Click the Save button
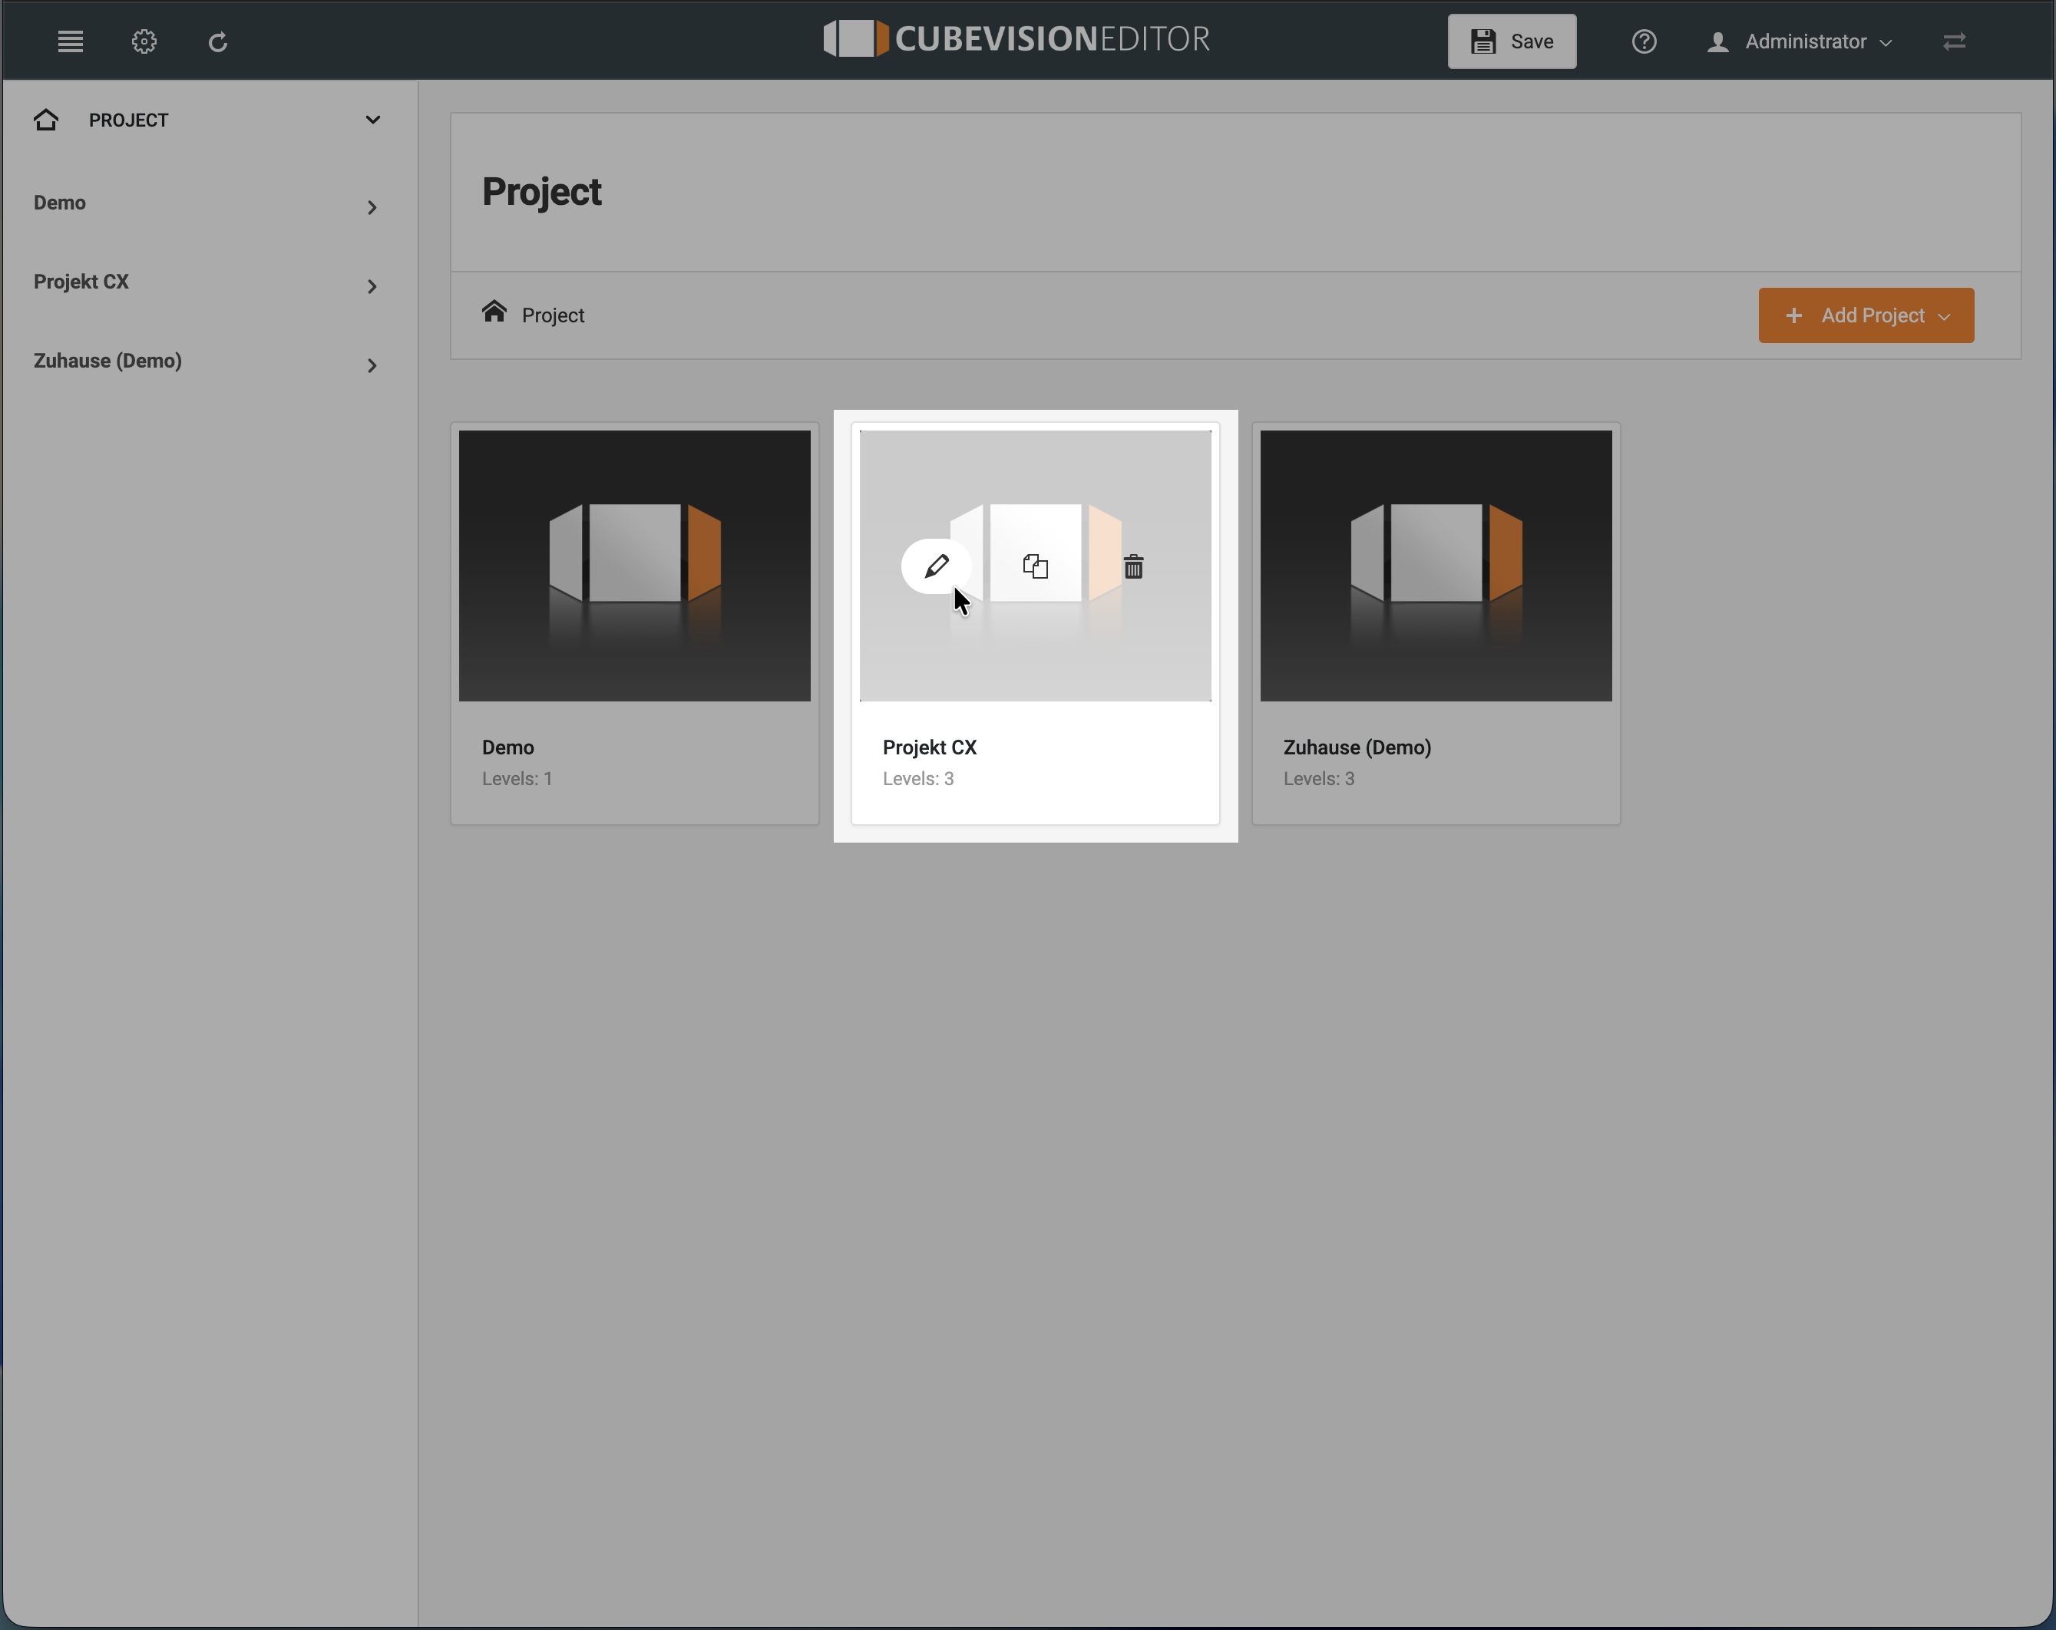The width and height of the screenshot is (2056, 1630). point(1512,42)
